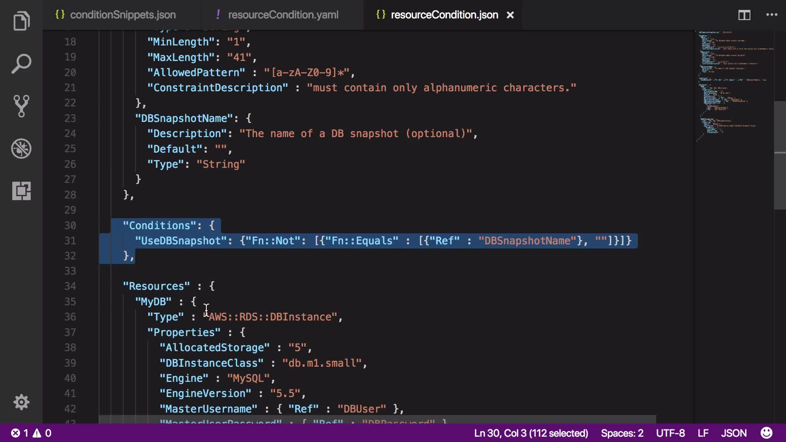Viewport: 786px width, 442px height.
Task: Open the More Actions ellipsis
Action: pyautogui.click(x=772, y=15)
